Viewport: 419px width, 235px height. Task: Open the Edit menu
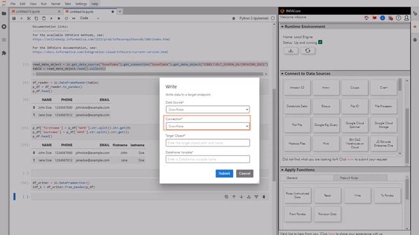(x=22, y=4)
